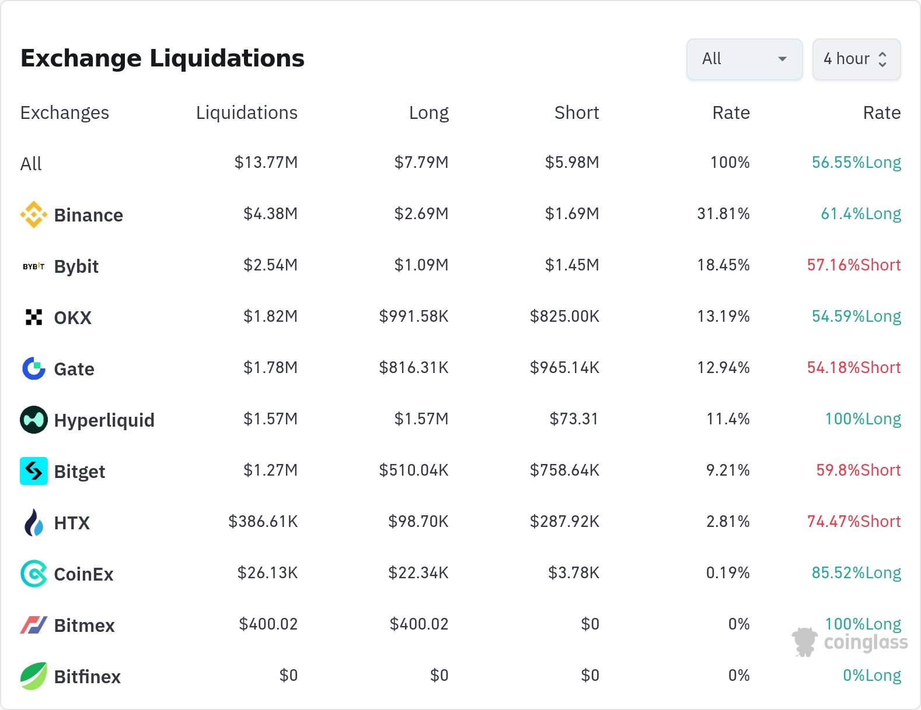921x710 pixels.
Task: Sort by the Long column header
Action: [428, 113]
